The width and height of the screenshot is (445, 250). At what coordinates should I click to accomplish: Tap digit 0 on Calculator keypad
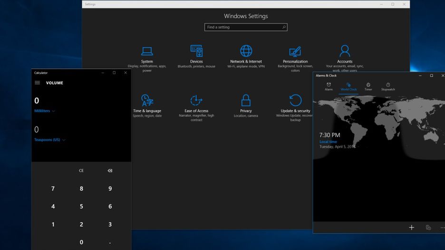81,242
